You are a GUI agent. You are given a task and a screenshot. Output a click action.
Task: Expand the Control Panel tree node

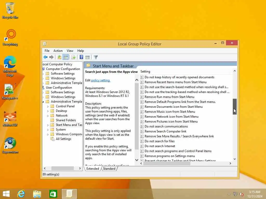pyautogui.click(x=48, y=106)
